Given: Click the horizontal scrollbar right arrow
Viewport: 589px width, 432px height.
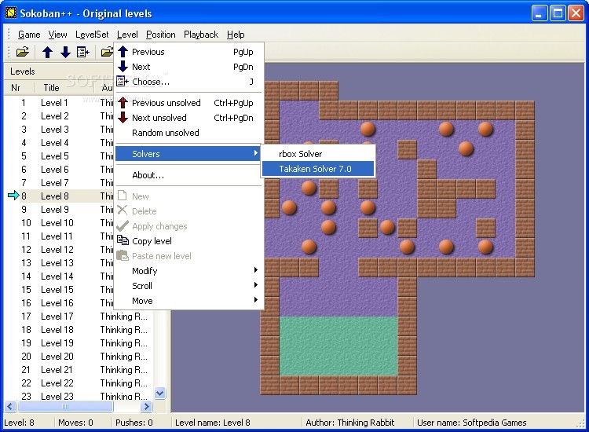Looking at the screenshot, I should (146, 406).
